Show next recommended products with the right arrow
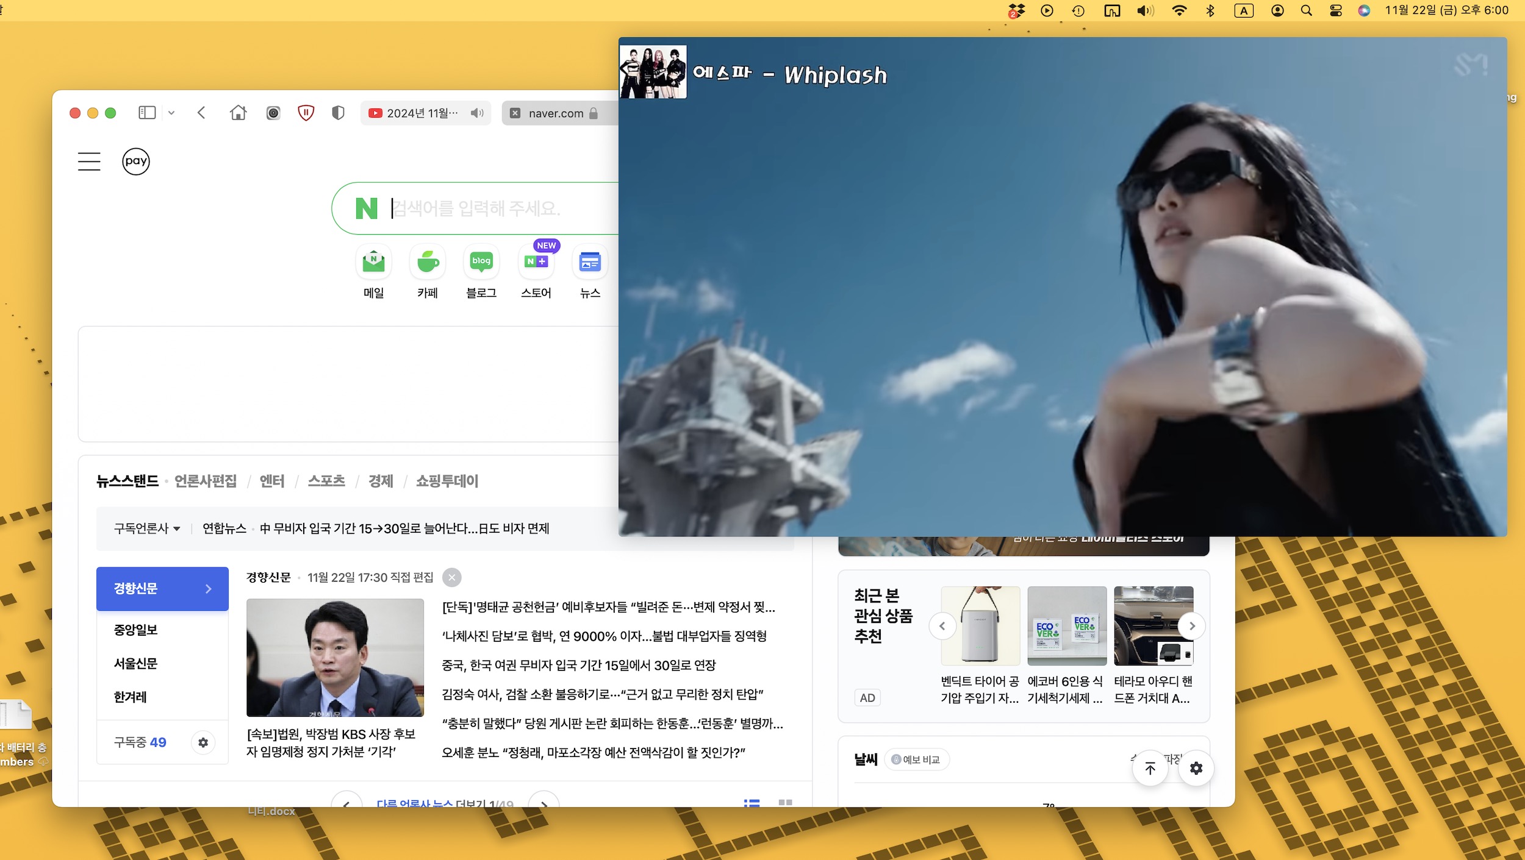Screen dimensions: 1525x860 coord(1192,626)
